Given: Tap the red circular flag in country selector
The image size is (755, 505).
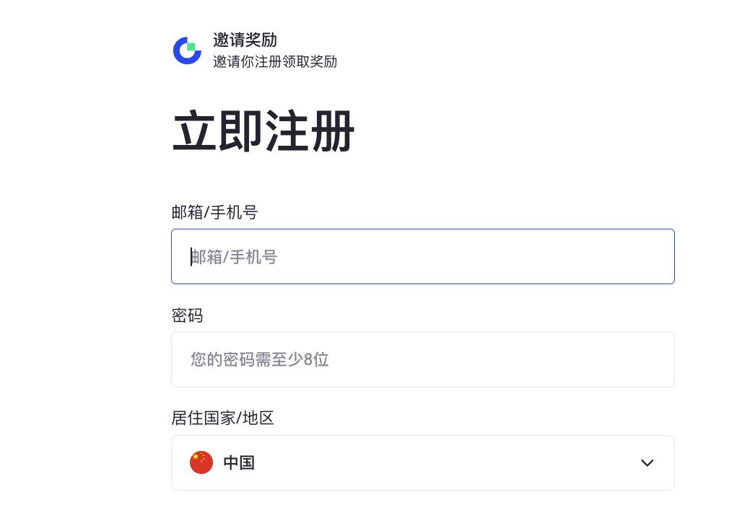Looking at the screenshot, I should pyautogui.click(x=201, y=462).
